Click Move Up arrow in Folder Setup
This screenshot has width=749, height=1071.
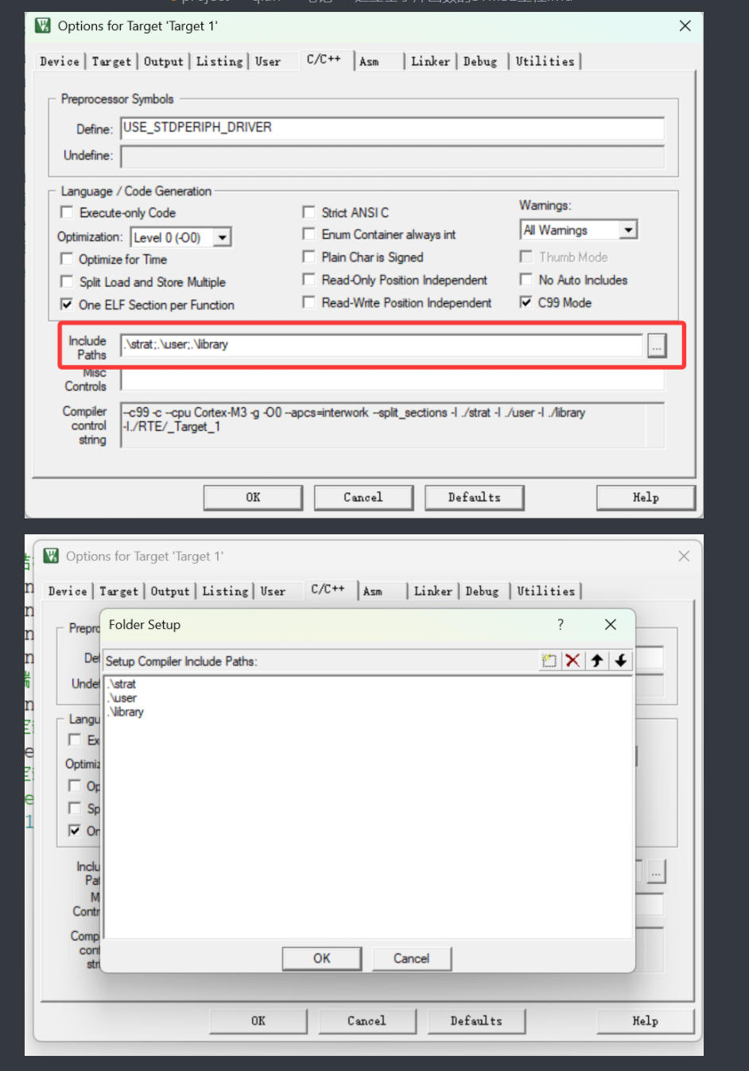tap(597, 661)
